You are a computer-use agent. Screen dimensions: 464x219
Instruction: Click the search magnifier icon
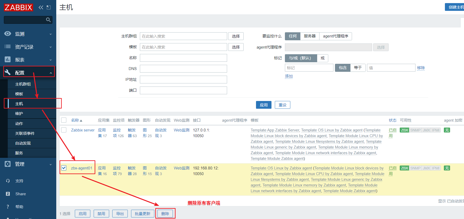click(48, 20)
